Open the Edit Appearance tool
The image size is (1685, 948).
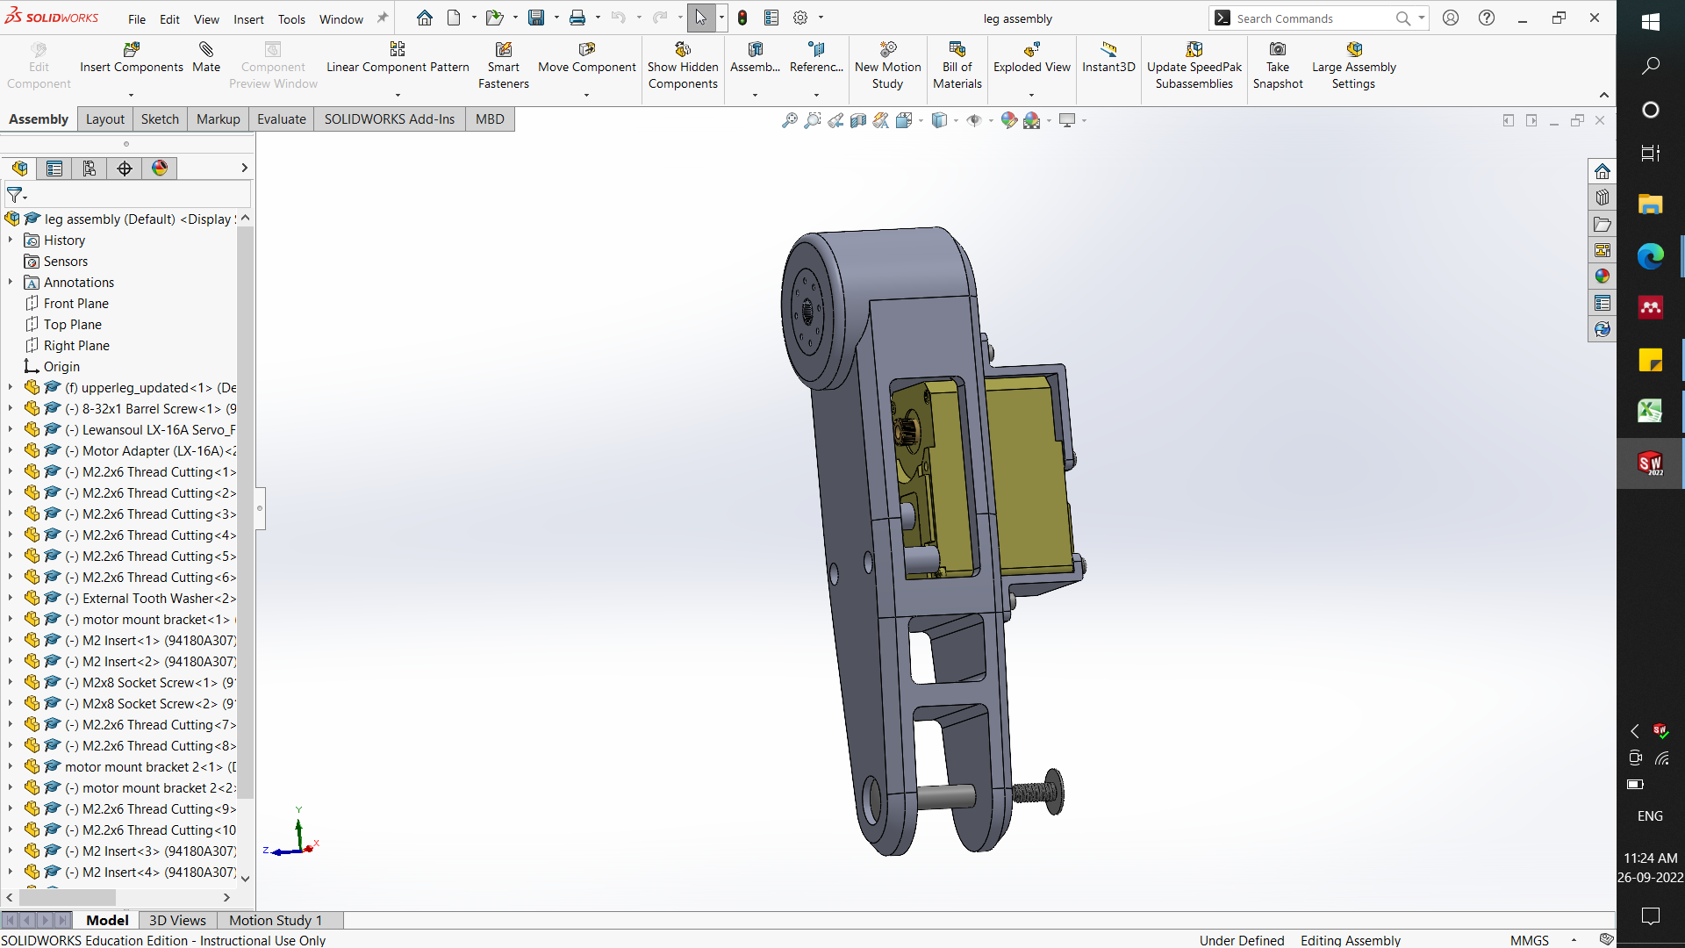[1010, 120]
